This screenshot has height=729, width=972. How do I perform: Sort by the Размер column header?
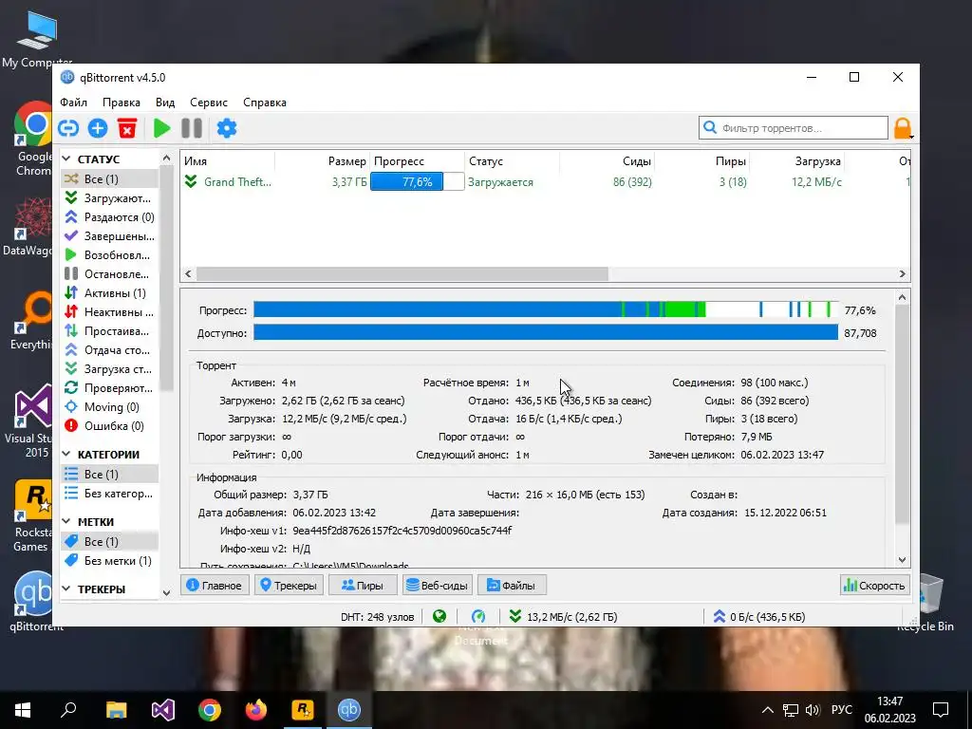coord(323,161)
